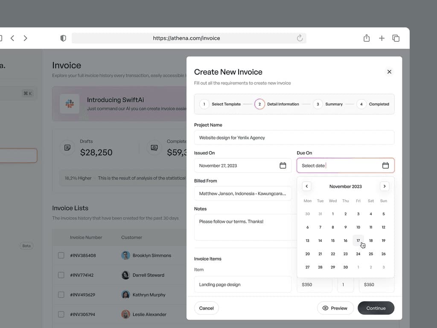The width and height of the screenshot is (437, 328).
Task: Pick November 24 in the calendar
Action: click(358, 254)
